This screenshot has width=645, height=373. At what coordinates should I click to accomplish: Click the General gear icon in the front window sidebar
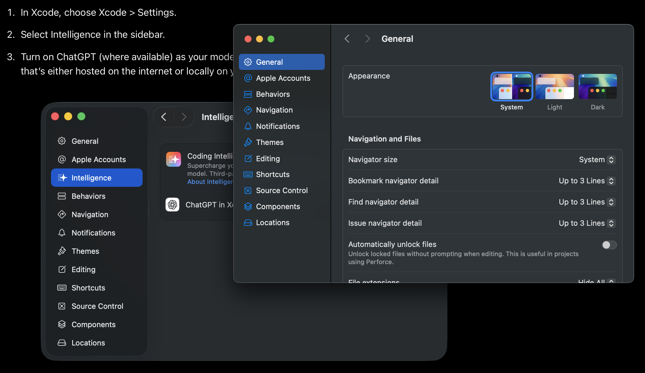pyautogui.click(x=248, y=62)
